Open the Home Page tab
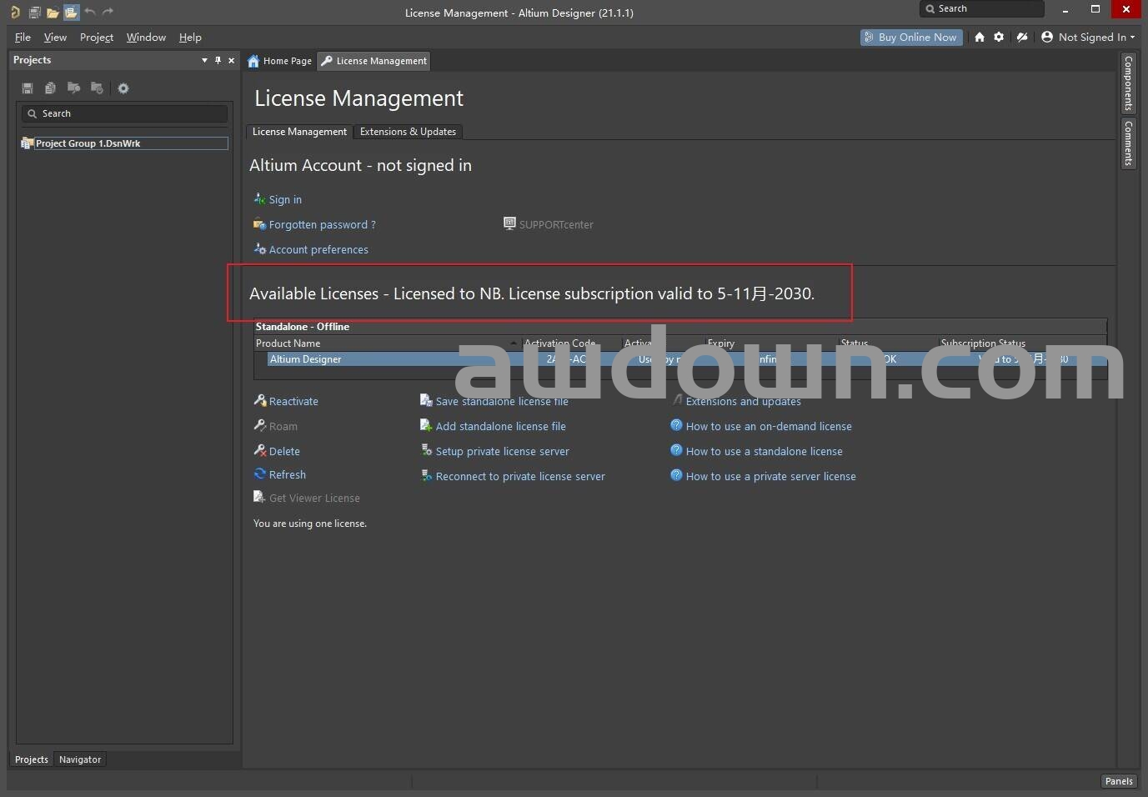The width and height of the screenshot is (1148, 797). click(280, 61)
